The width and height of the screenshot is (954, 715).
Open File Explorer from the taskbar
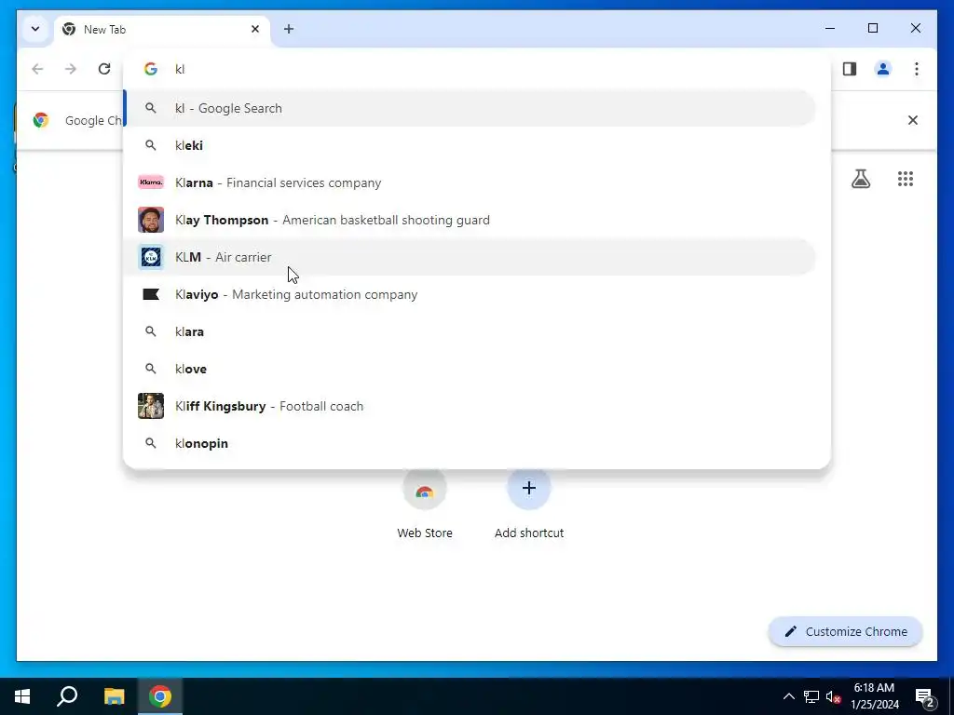click(x=114, y=696)
